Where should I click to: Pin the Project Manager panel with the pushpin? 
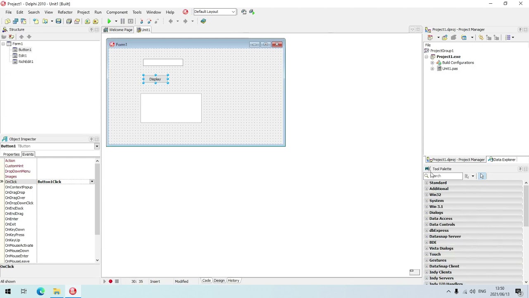click(x=520, y=30)
